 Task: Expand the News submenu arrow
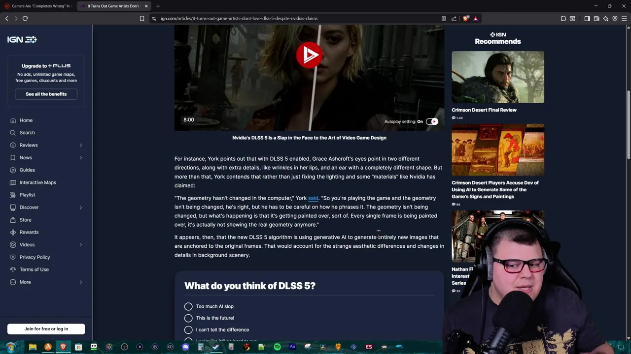point(81,158)
